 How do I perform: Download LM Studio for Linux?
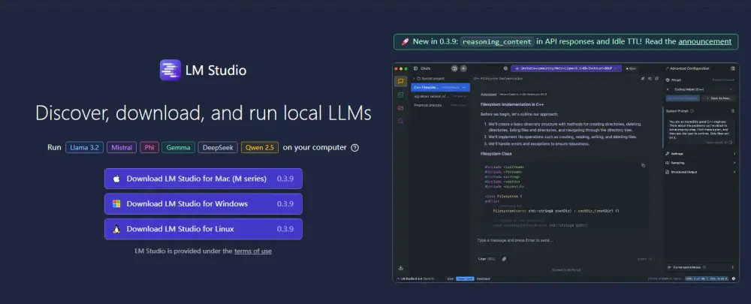(x=203, y=229)
